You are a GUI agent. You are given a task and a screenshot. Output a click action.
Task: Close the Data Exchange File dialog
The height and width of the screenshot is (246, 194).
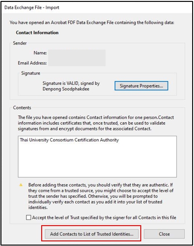[x=164, y=234]
